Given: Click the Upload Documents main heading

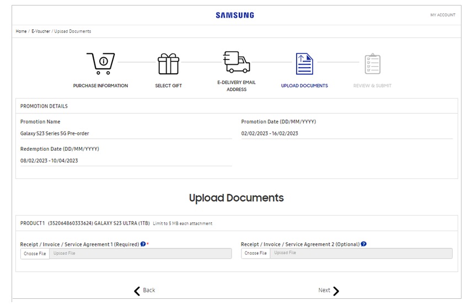Looking at the screenshot, I should 237,198.
